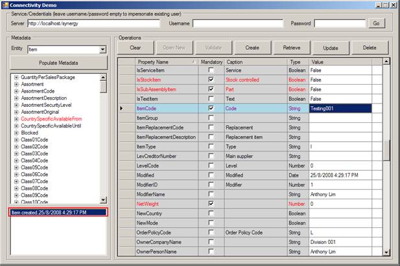Select AssortmentSecurityLevel in metadata tree
Image resolution: width=400 pixels, height=266 pixels.
pyautogui.click(x=46, y=105)
